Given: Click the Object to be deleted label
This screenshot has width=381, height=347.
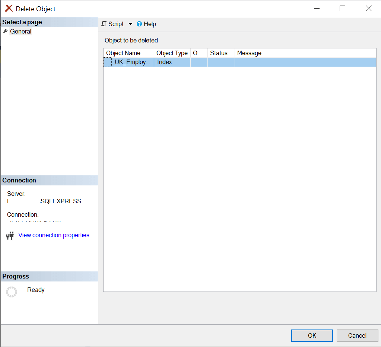Looking at the screenshot, I should pos(131,40).
